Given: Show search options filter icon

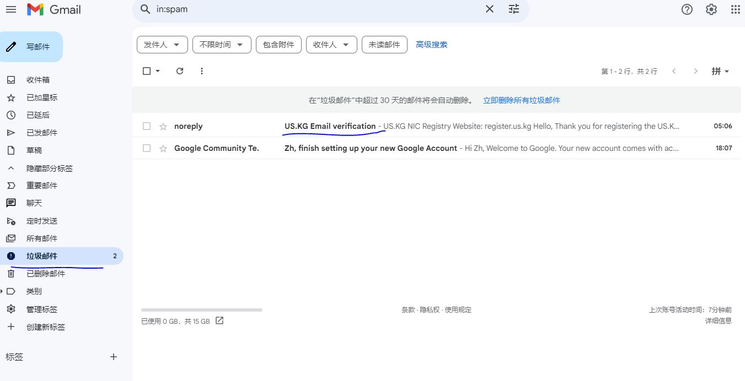Looking at the screenshot, I should [514, 9].
